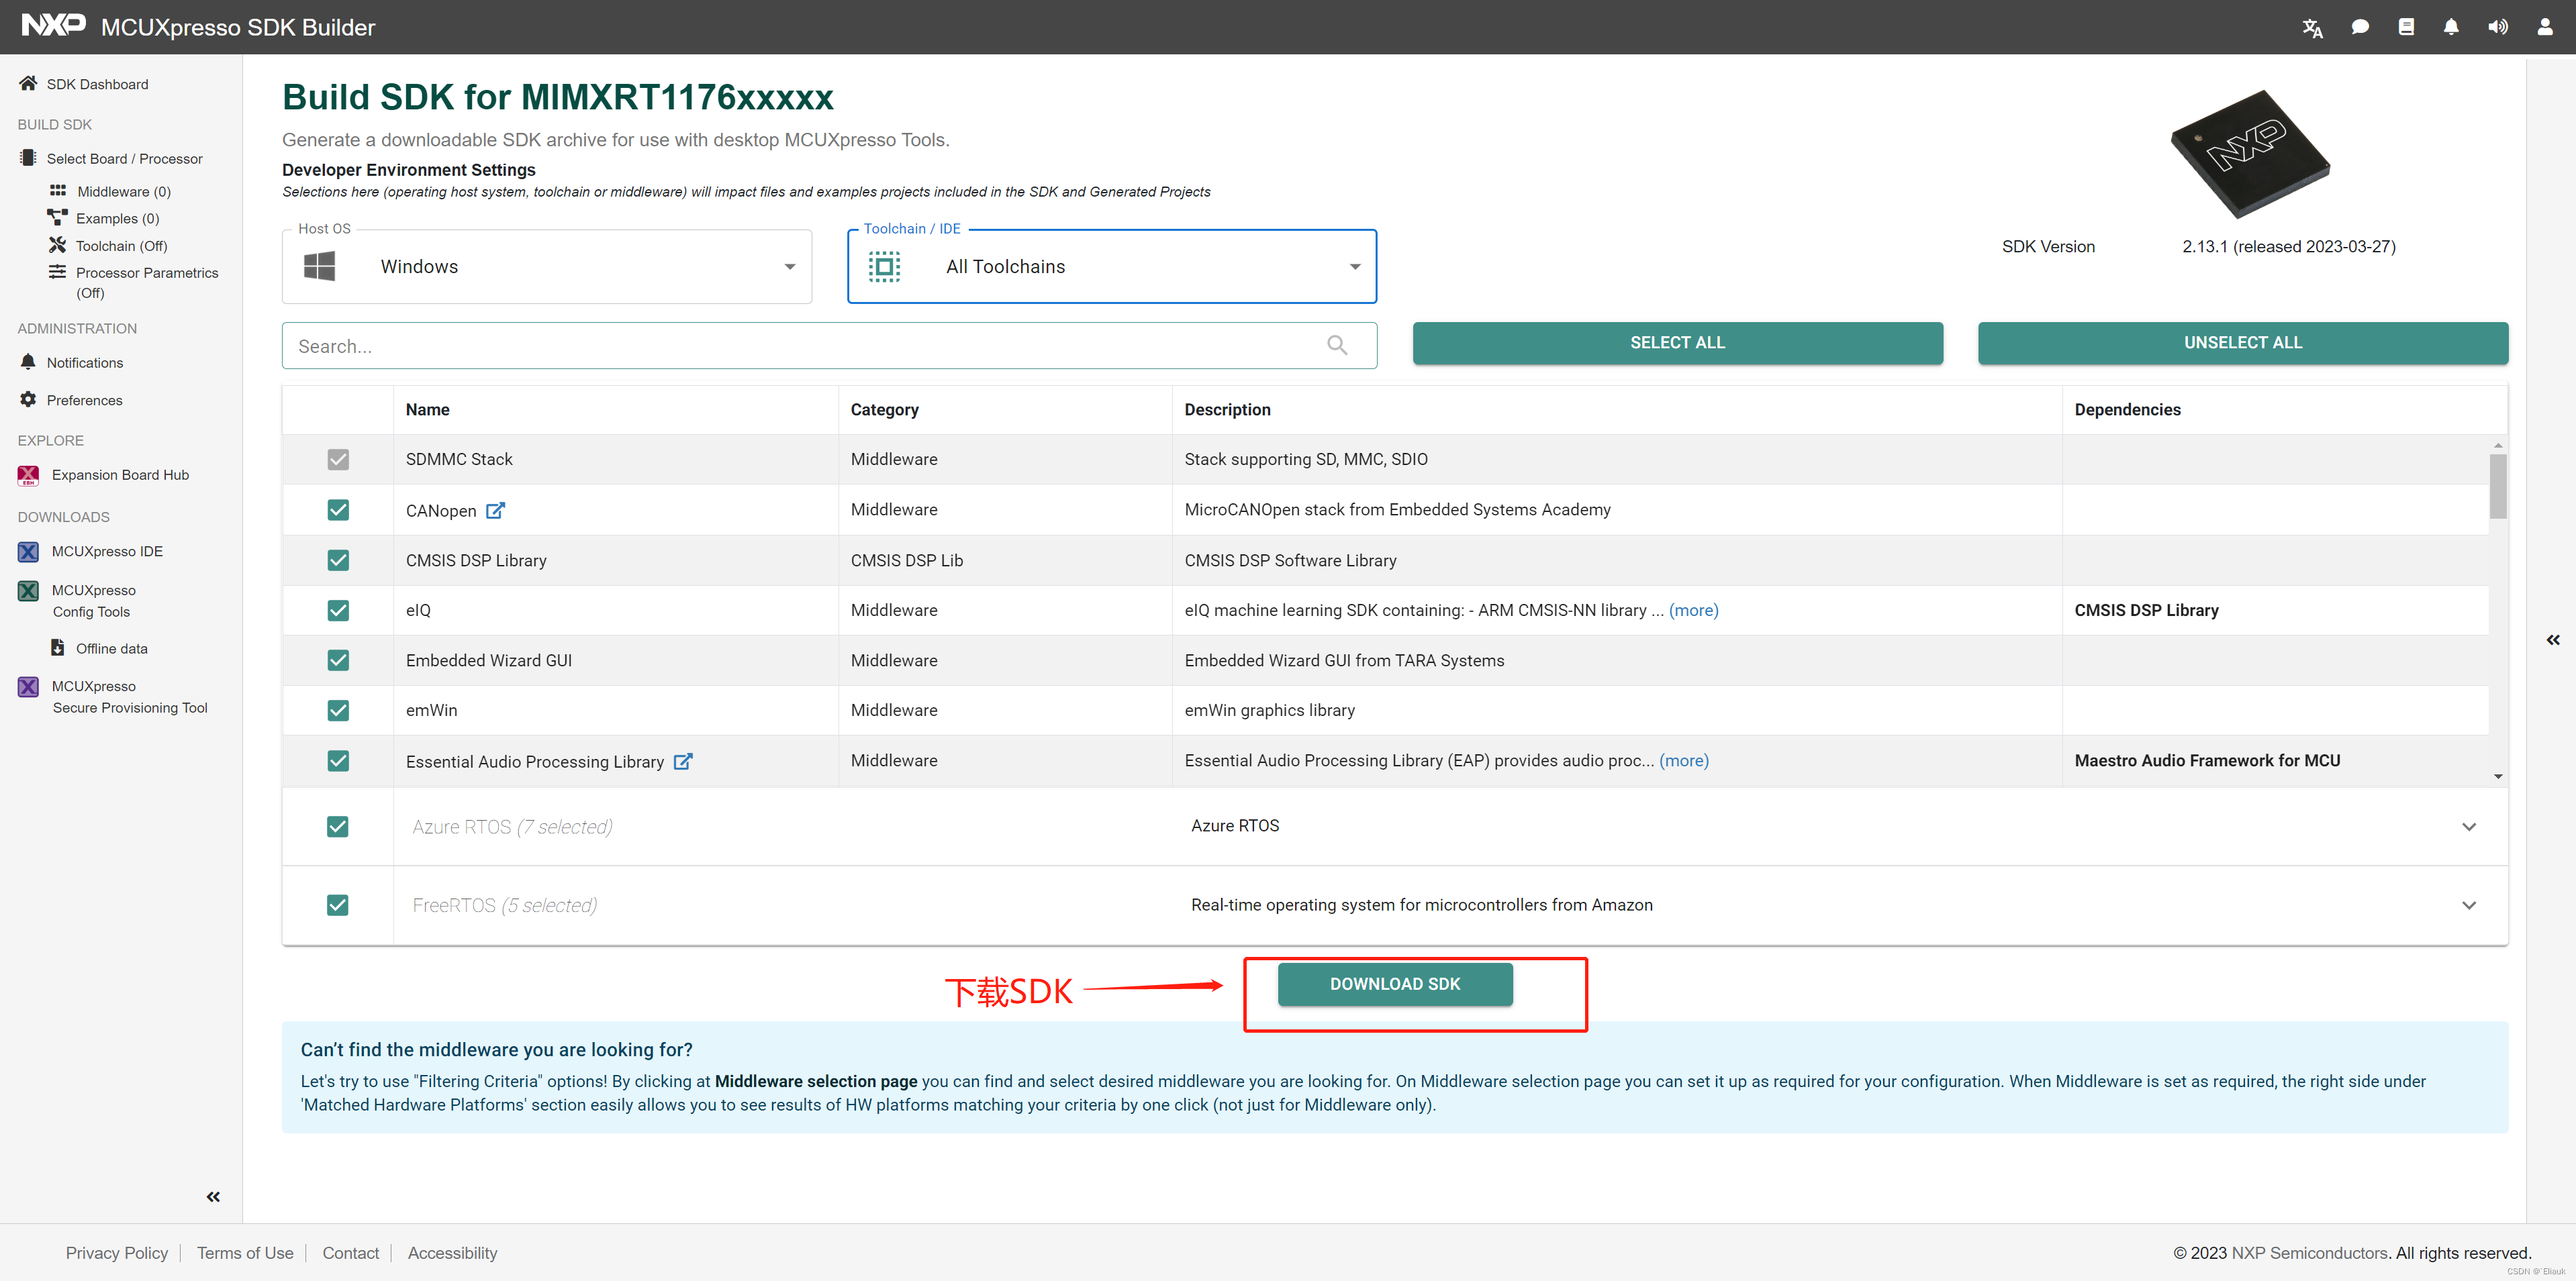
Task: Open the user account icon
Action: (2544, 27)
